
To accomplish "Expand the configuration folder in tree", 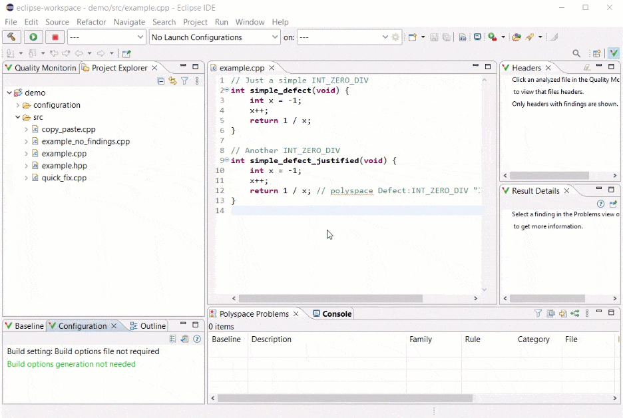I will 18,105.
